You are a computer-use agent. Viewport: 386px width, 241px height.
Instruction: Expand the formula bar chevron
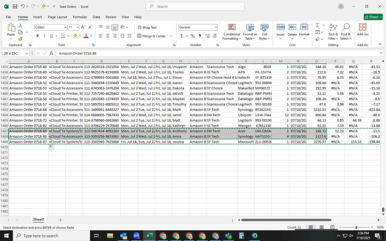coord(381,53)
